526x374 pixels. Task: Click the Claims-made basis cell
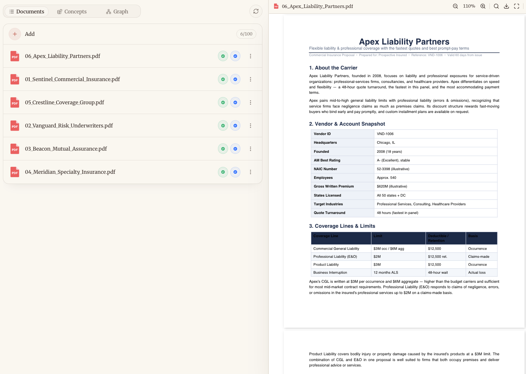pos(479,257)
